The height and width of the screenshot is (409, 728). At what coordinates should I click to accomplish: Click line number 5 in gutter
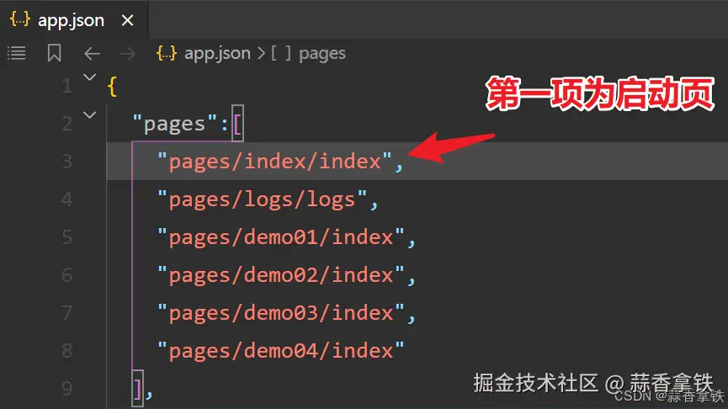(67, 237)
